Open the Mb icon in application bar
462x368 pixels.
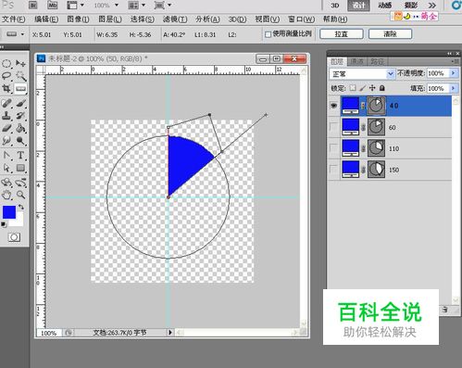tap(53, 5)
